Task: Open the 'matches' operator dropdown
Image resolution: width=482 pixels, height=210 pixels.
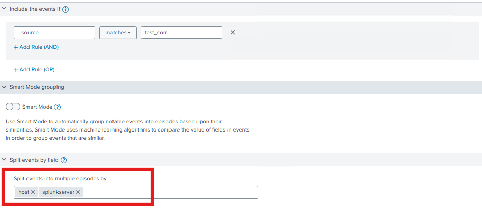Action: [118, 33]
